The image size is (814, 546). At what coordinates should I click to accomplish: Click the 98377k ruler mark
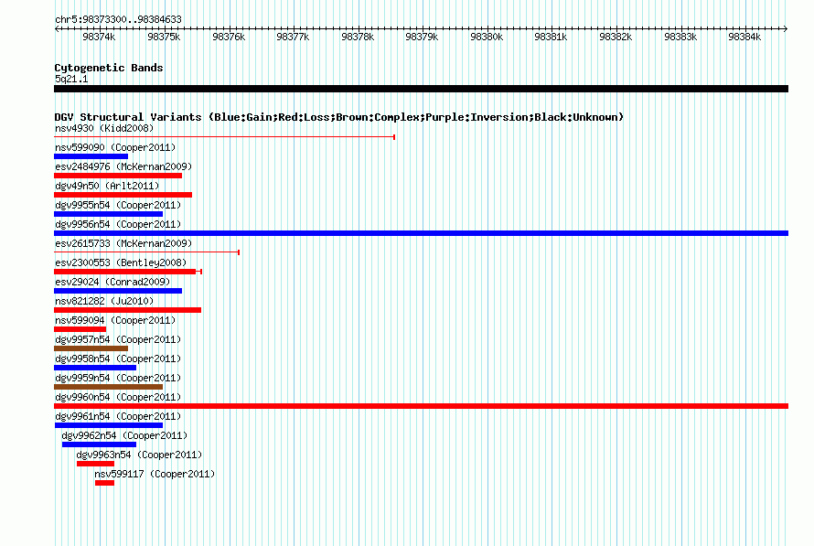(x=293, y=37)
